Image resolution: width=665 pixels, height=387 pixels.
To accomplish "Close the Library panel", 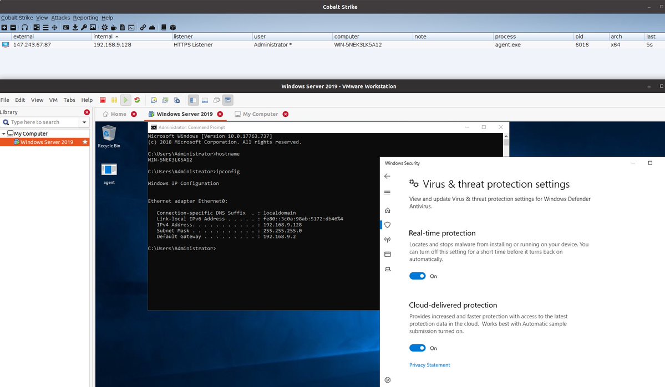I will 87,112.
